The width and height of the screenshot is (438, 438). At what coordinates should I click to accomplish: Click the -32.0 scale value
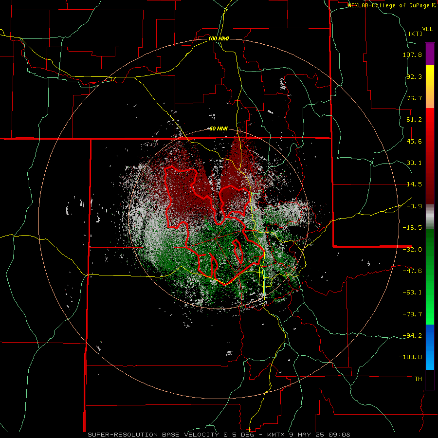click(412, 250)
